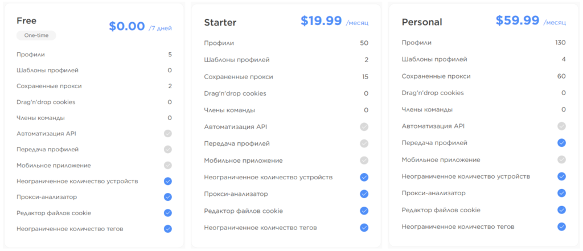Click gray Мобильное приложение checkmark in Starter plan

click(364, 161)
